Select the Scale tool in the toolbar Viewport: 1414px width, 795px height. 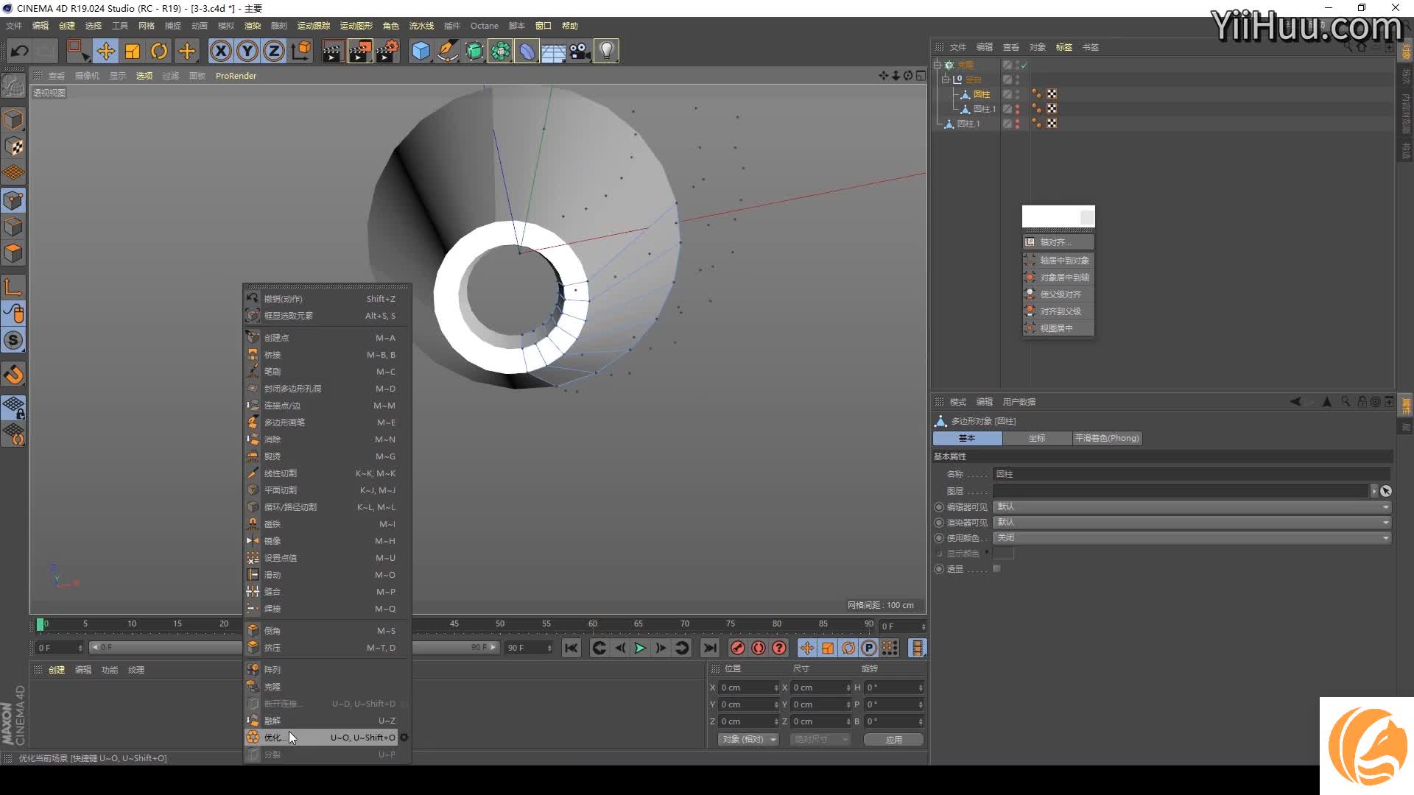[133, 51]
